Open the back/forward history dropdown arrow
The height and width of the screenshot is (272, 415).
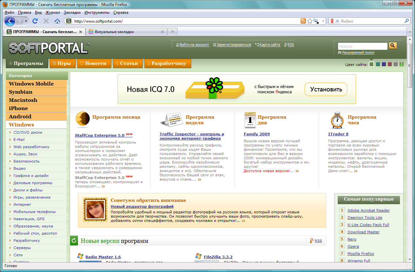(x=26, y=21)
